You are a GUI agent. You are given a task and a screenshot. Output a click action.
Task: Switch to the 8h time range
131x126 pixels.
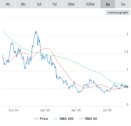[x=23, y=4]
